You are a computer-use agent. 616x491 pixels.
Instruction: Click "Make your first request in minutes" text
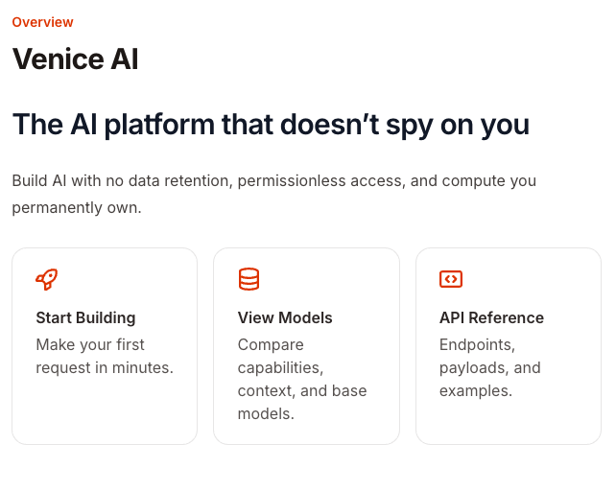pyautogui.click(x=104, y=356)
